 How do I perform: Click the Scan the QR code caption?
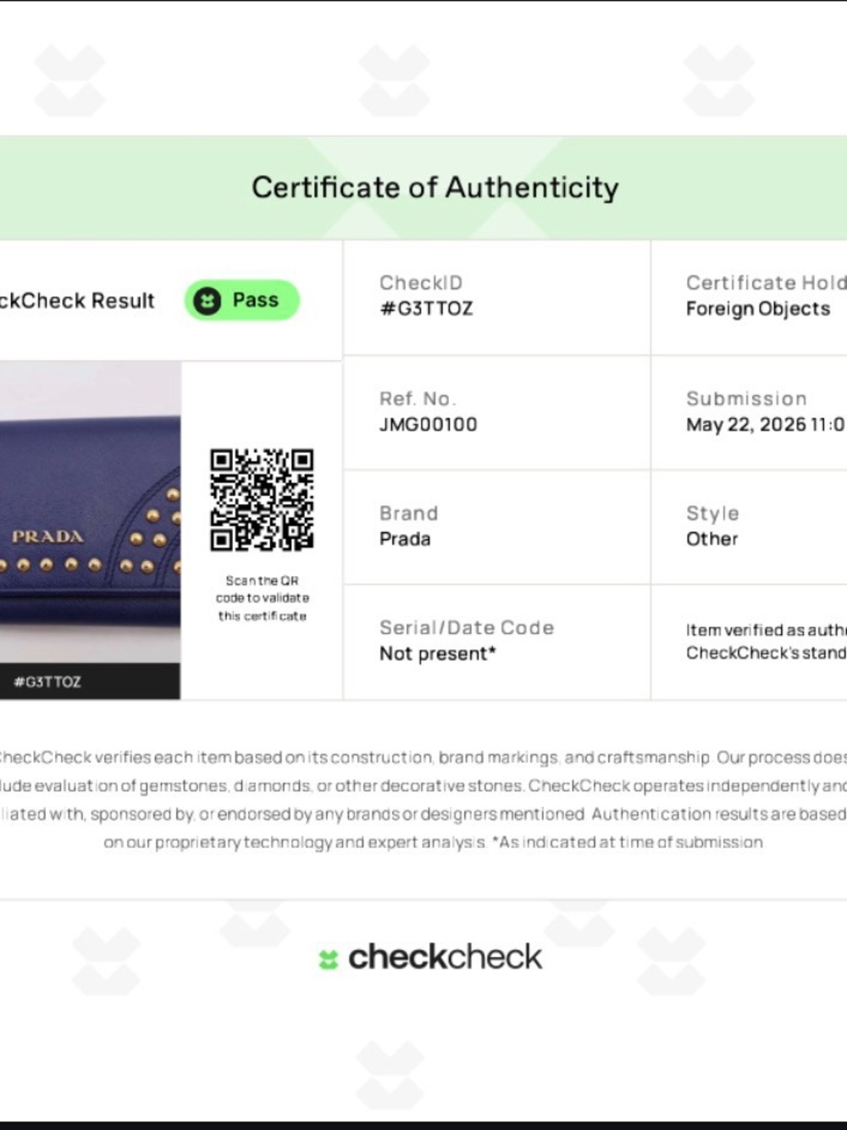(x=262, y=598)
